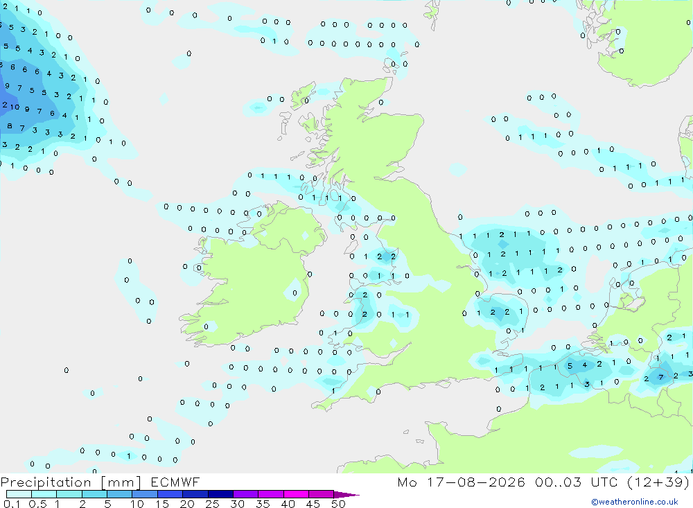Click the 'Mo 17-08-2026' date text
Image resolution: width=693 pixels, height=508 pixels.
point(462,482)
